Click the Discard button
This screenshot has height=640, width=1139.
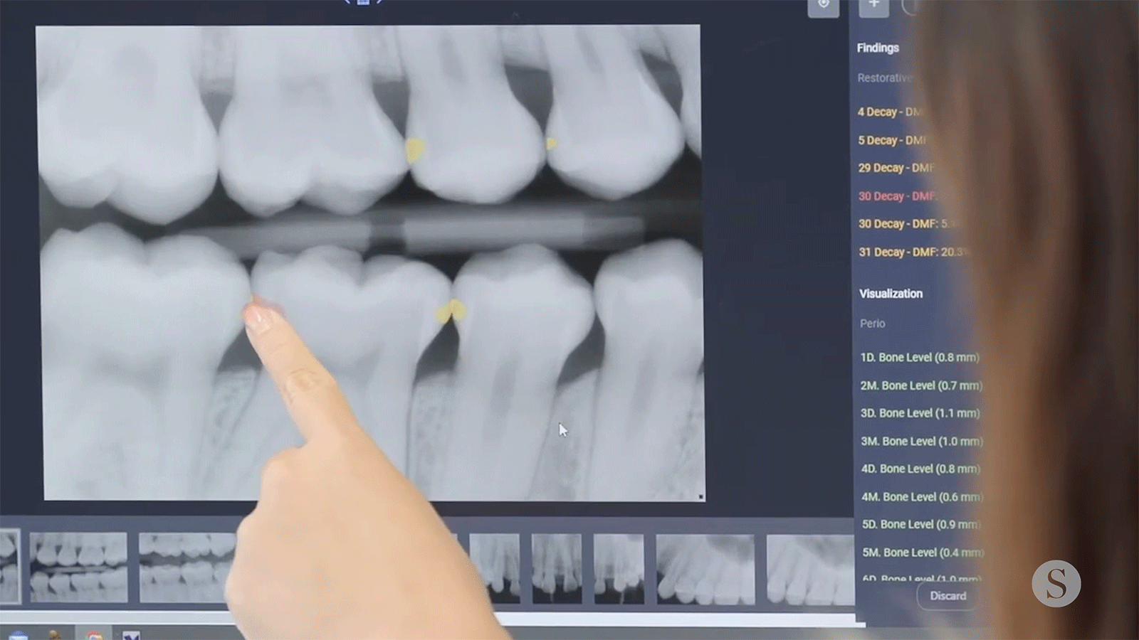click(x=948, y=596)
